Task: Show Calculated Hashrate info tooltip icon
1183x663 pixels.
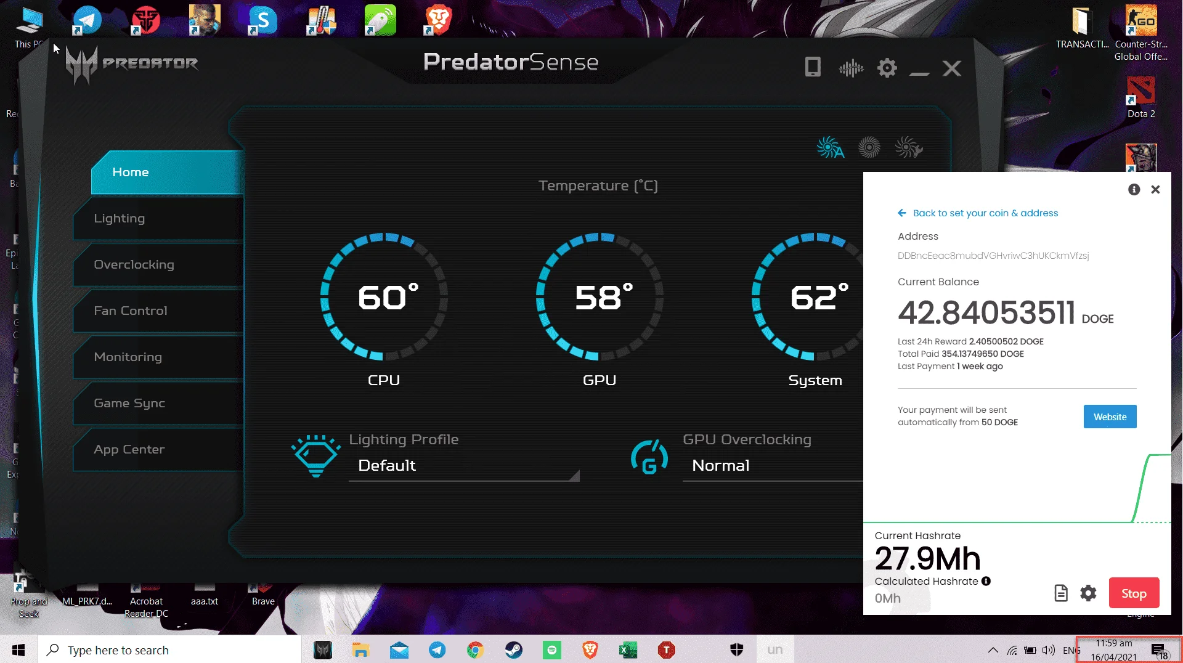Action: (x=986, y=581)
